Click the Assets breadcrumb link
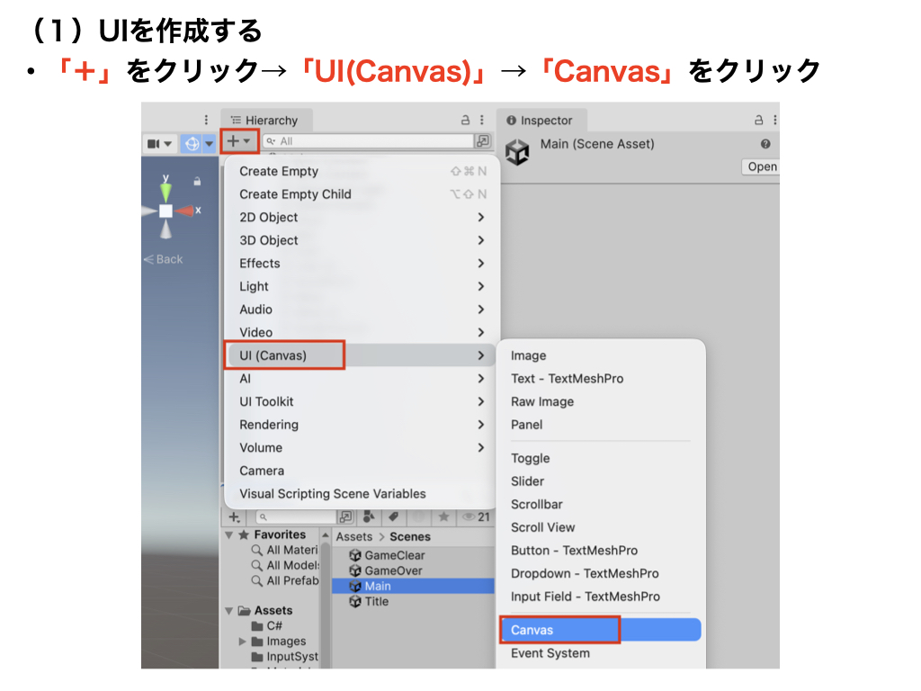921x691 pixels. 353,536
